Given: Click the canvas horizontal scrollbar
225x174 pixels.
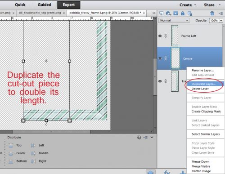Looking at the screenshot, I should [x=51, y=132].
